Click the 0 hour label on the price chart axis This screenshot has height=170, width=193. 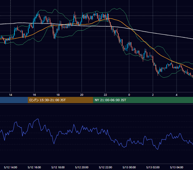(129, 95)
